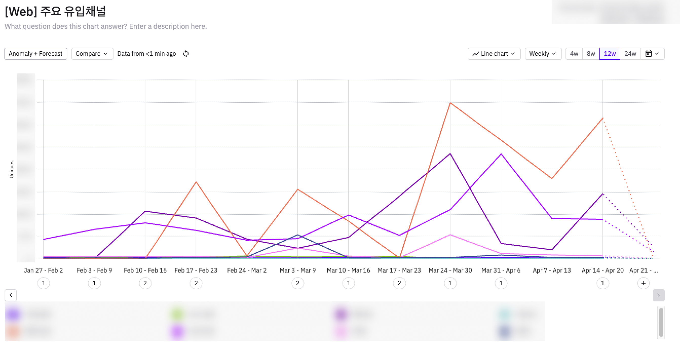Expand the Compare dropdown
The image size is (680, 347).
pyautogui.click(x=92, y=54)
